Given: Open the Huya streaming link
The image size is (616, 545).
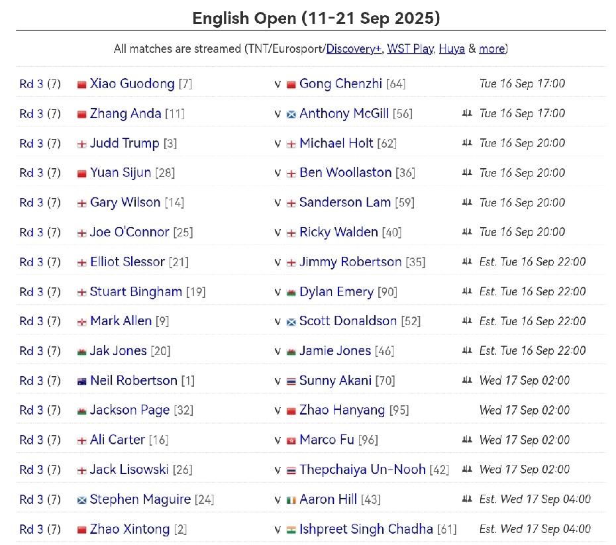Looking at the screenshot, I should coord(452,49).
